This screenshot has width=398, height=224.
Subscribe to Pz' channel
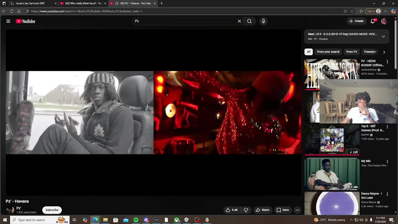[52, 210]
